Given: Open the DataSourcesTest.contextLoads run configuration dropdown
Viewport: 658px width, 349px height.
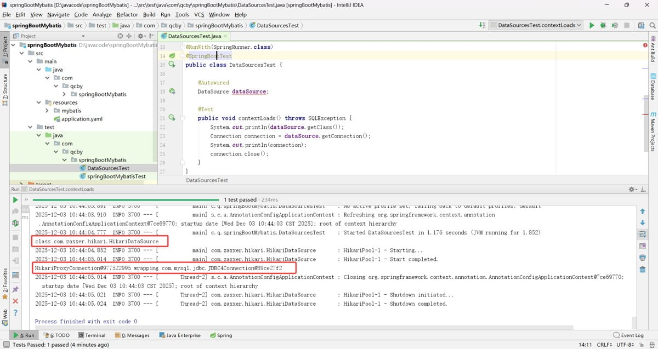Looking at the screenshot, I should click(x=536, y=25).
